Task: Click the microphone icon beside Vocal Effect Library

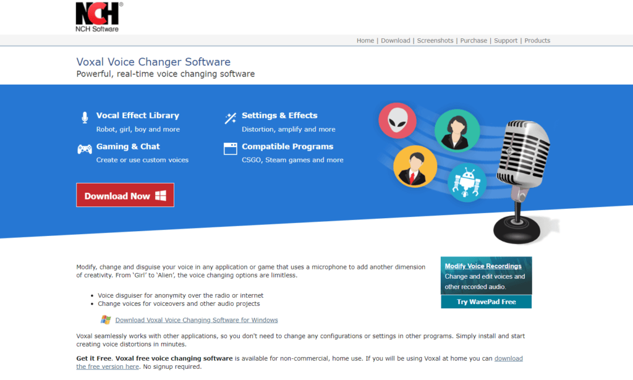Action: tap(84, 117)
